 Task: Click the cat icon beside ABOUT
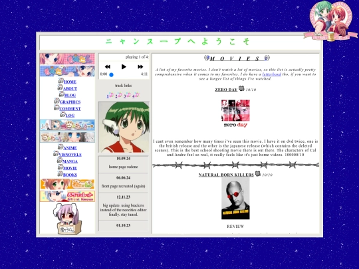click(60, 88)
